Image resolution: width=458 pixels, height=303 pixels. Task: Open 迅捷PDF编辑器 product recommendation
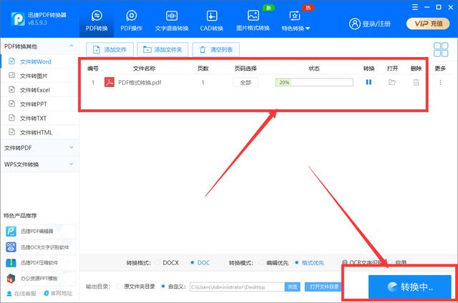(40, 232)
